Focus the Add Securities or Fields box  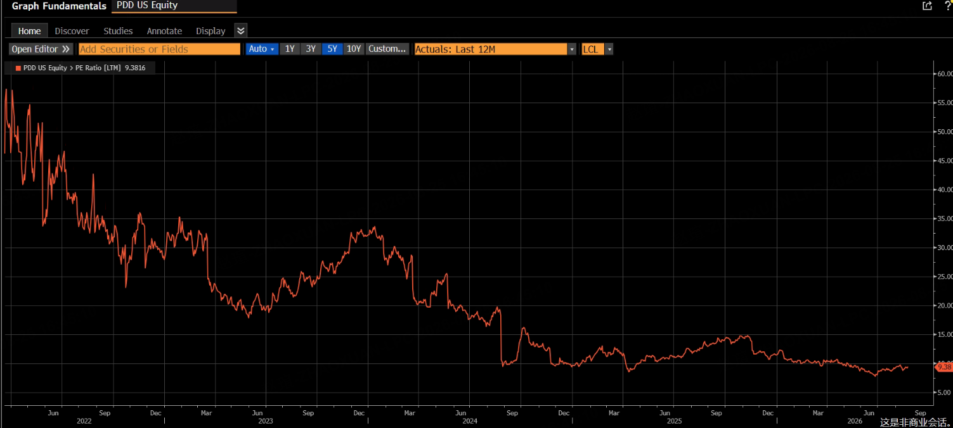click(159, 49)
